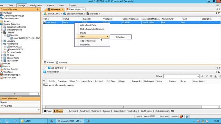Click the Security node icon
This screenshot has width=221, height=124.
coord(1,21)
